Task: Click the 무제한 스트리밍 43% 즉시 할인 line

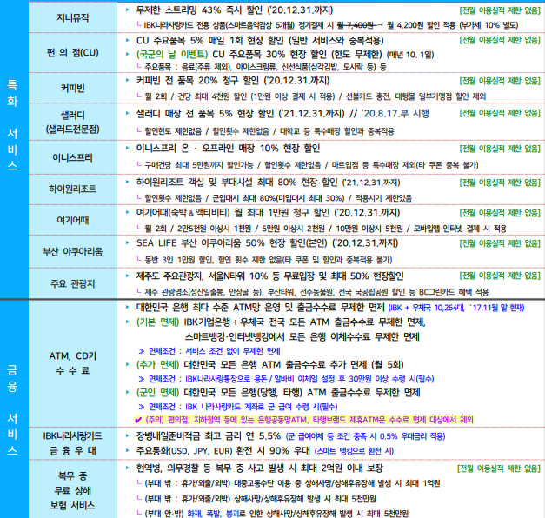Action: (235, 10)
